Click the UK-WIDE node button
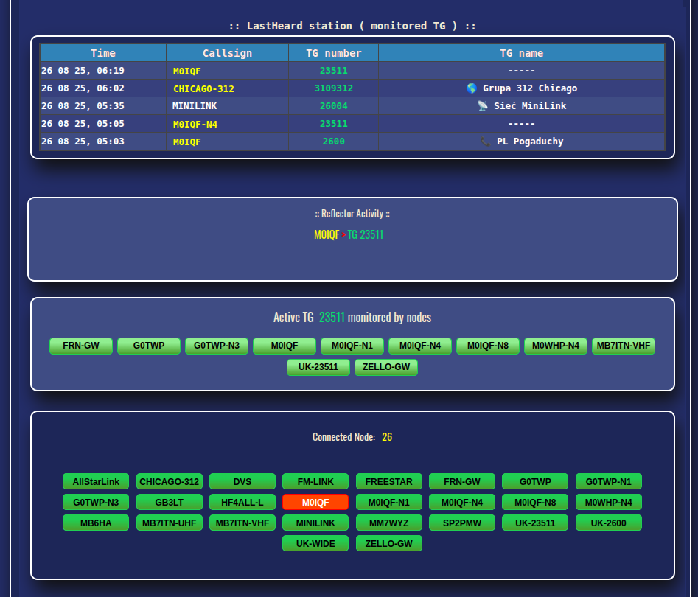 [315, 544]
